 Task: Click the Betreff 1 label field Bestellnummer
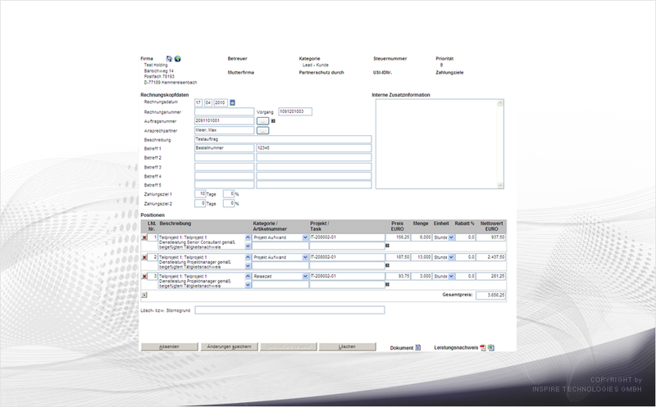tap(224, 148)
